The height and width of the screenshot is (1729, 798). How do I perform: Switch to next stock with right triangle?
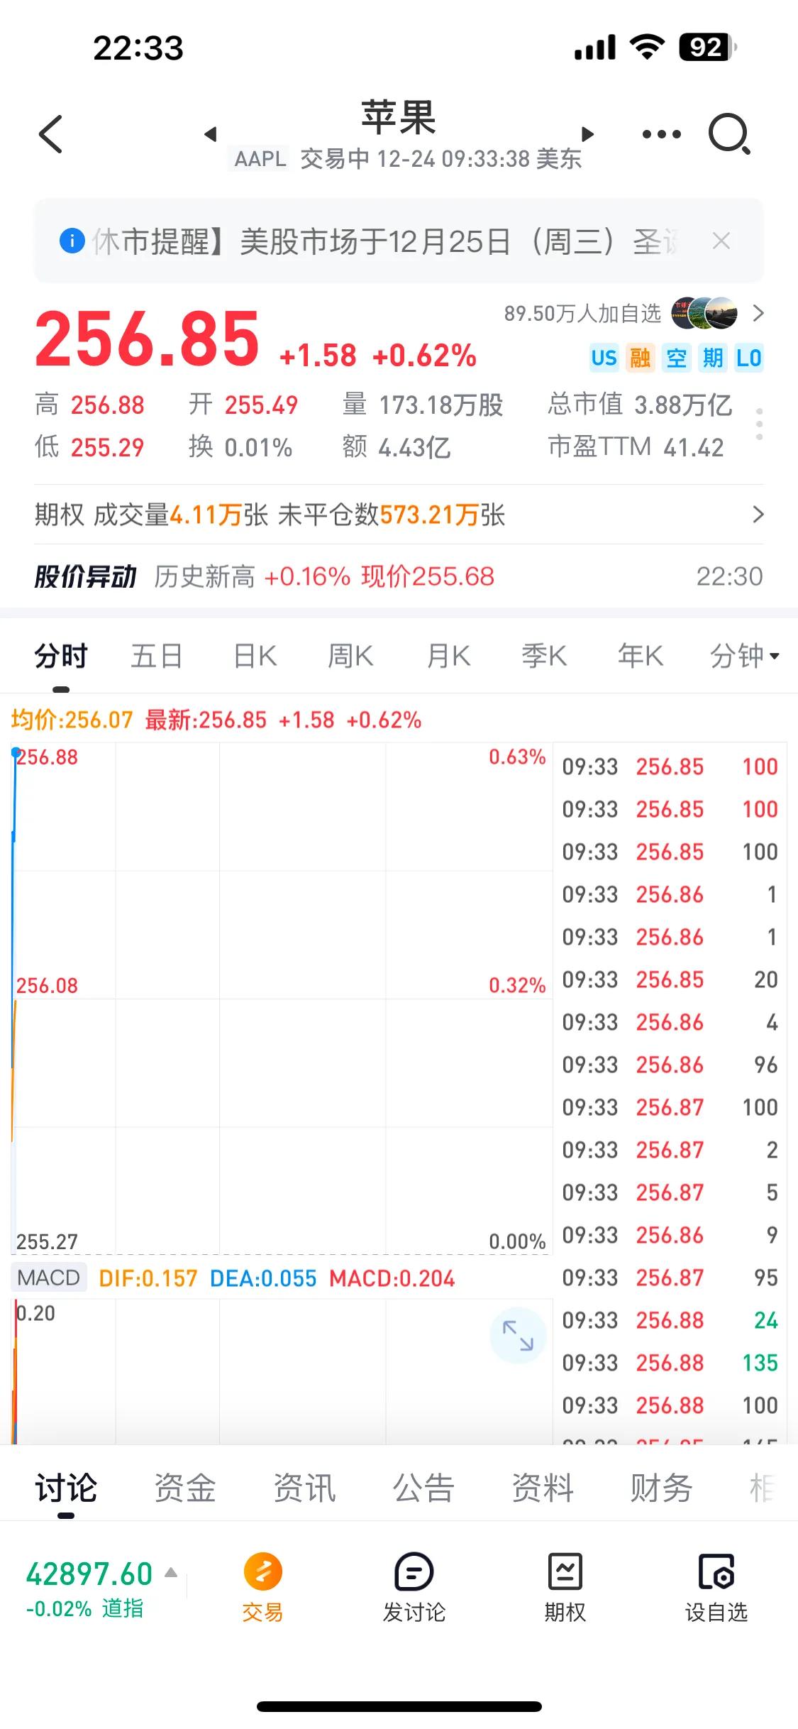(587, 133)
